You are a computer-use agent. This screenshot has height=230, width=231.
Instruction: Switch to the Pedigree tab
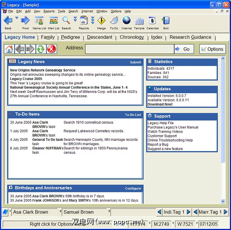pyautogui.click(x=70, y=37)
